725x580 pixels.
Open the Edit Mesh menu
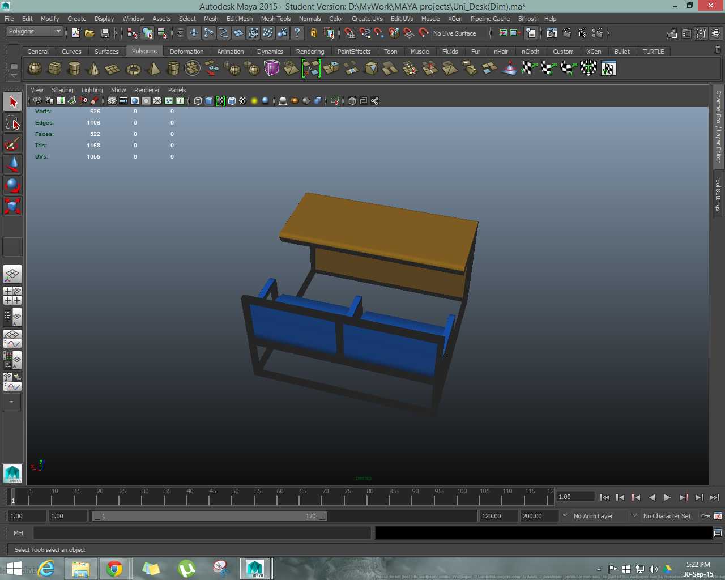pyautogui.click(x=240, y=19)
